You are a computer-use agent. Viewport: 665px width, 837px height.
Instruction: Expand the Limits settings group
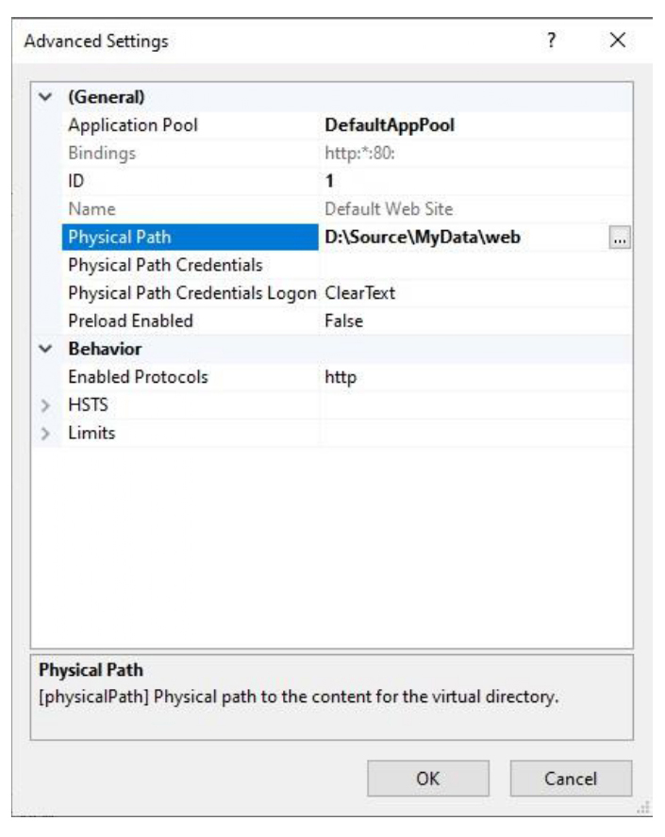pyautogui.click(x=47, y=433)
